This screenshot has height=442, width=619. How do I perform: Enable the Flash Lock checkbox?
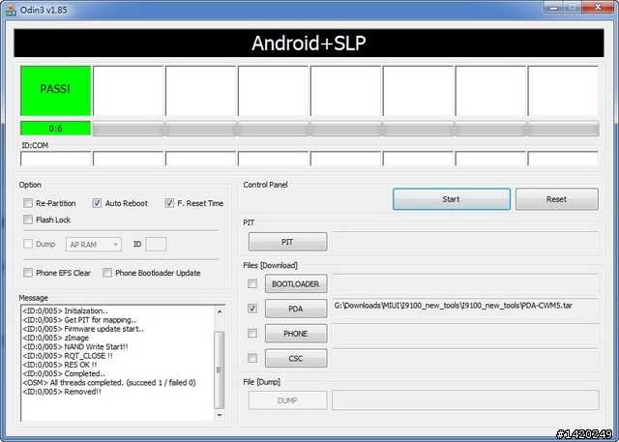pos(28,220)
